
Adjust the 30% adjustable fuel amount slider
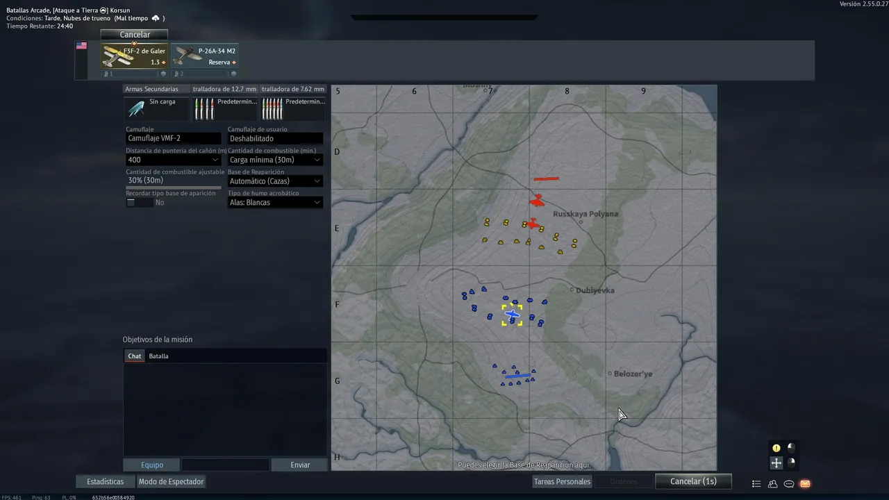(x=173, y=187)
